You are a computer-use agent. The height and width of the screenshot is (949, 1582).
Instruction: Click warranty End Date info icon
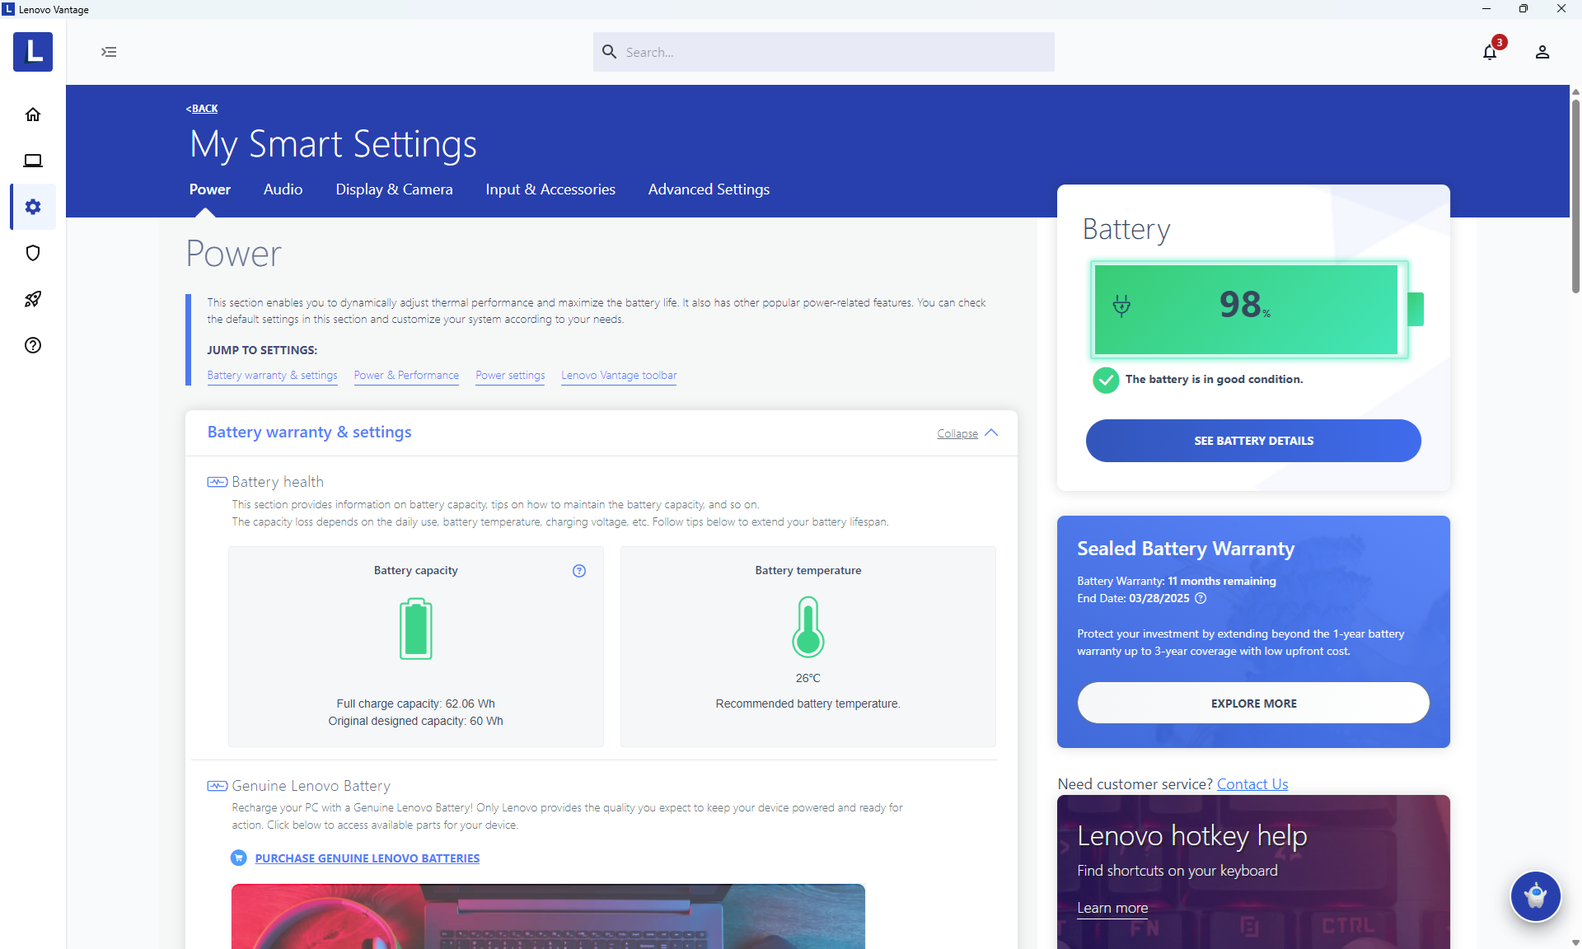[1201, 599]
